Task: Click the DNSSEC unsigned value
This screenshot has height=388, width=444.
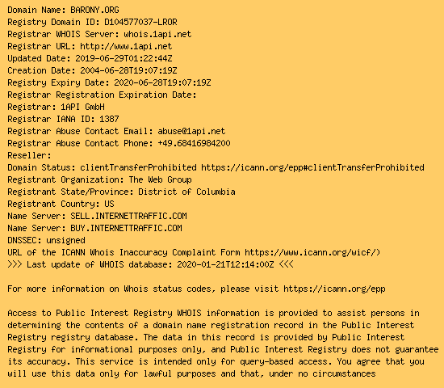Action: pos(65,241)
